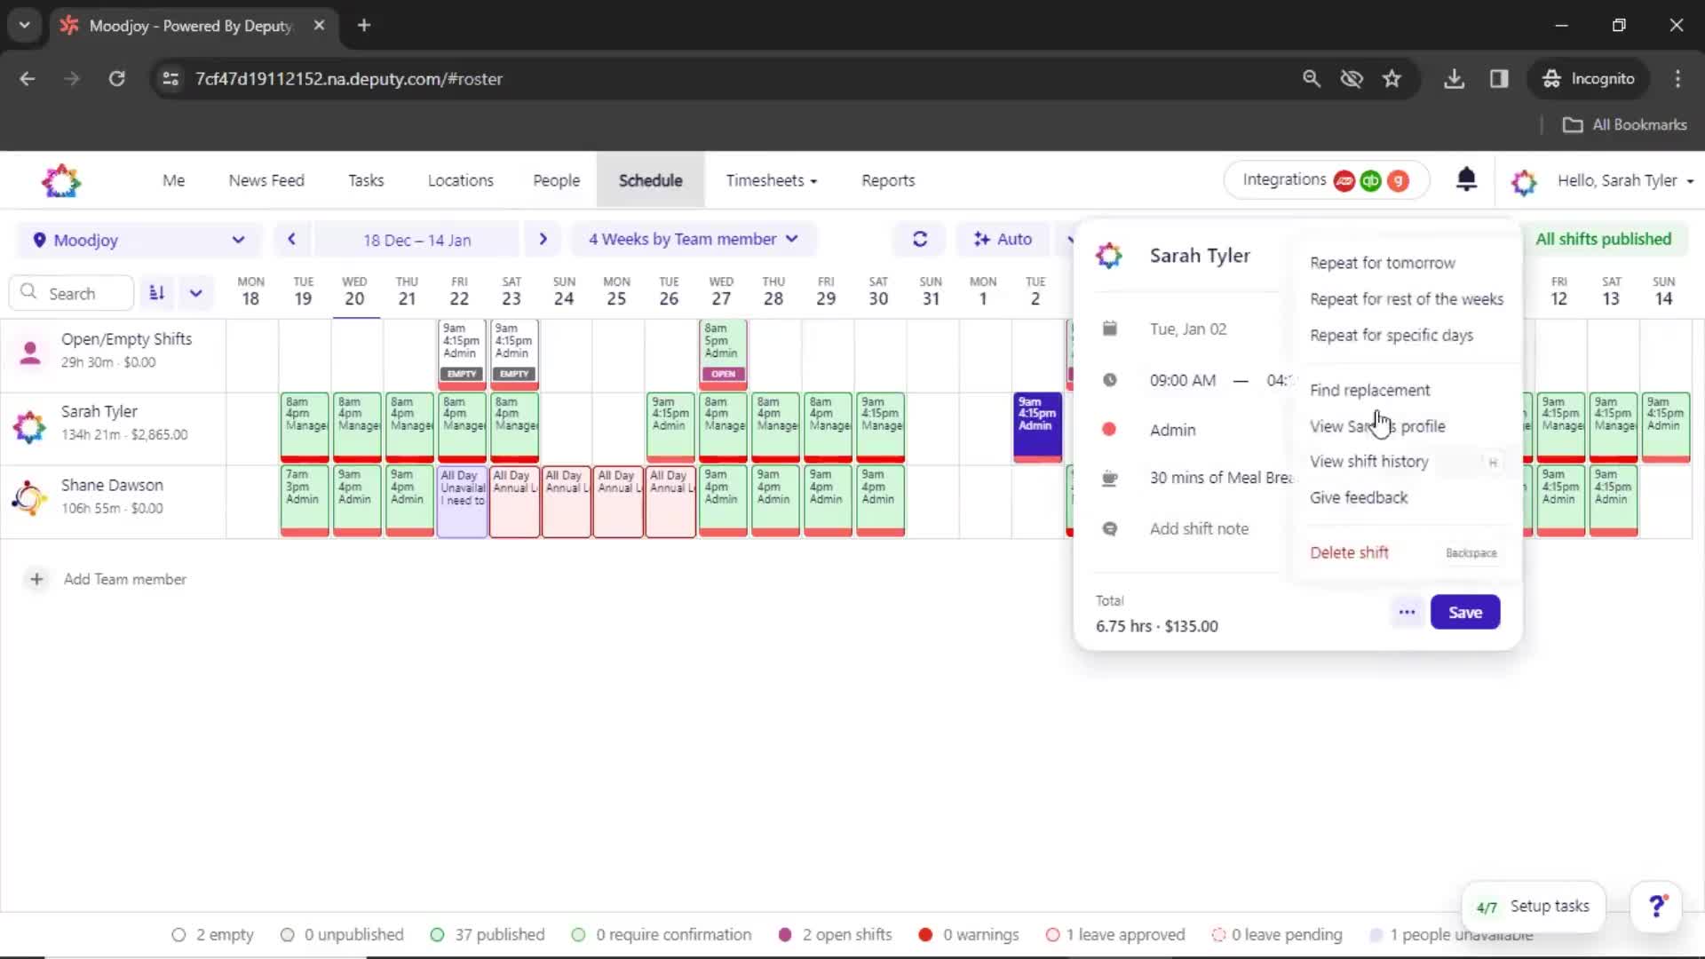
Task: Select Repeat for specific days
Action: (1391, 336)
